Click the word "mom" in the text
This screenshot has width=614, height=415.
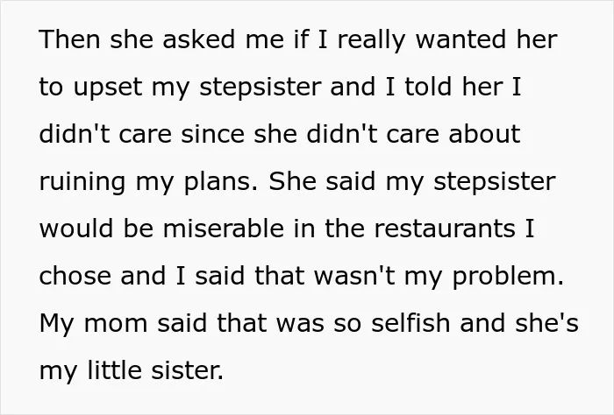click(x=116, y=323)
